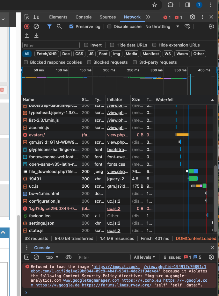Click the import HAR file icon
219x296 pixels.
point(27,36)
